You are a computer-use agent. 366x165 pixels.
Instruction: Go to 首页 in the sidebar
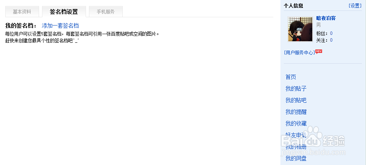291,77
